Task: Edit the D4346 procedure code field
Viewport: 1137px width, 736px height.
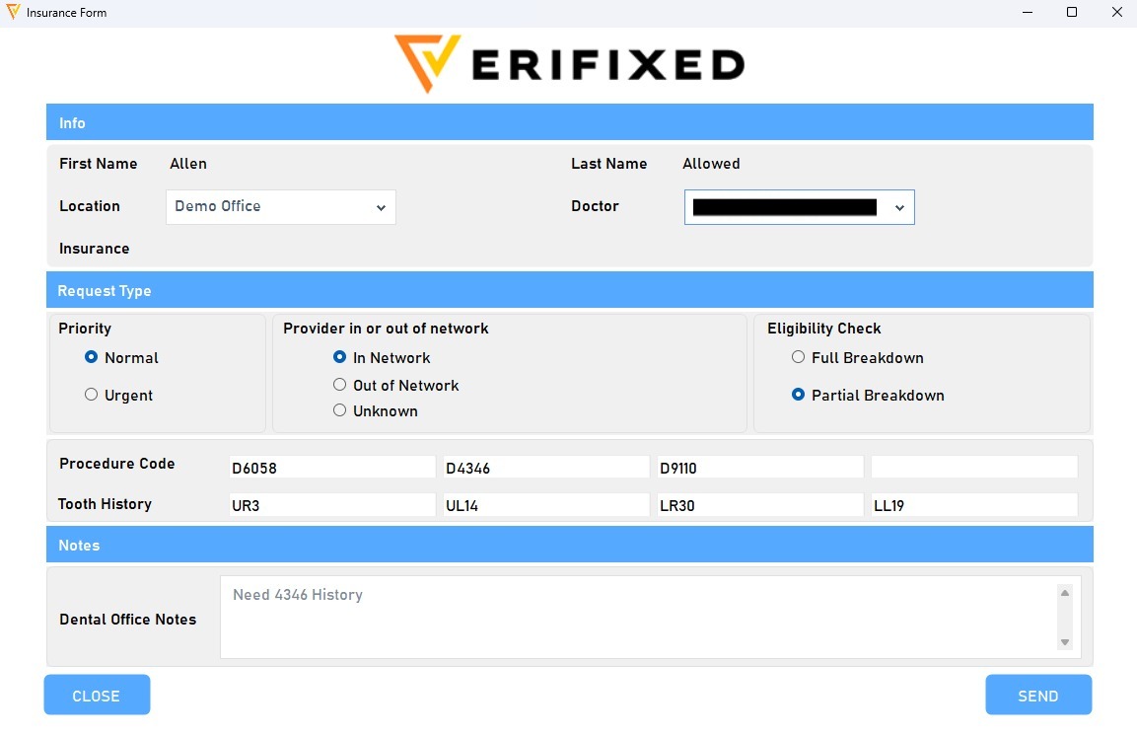Action: click(x=545, y=468)
